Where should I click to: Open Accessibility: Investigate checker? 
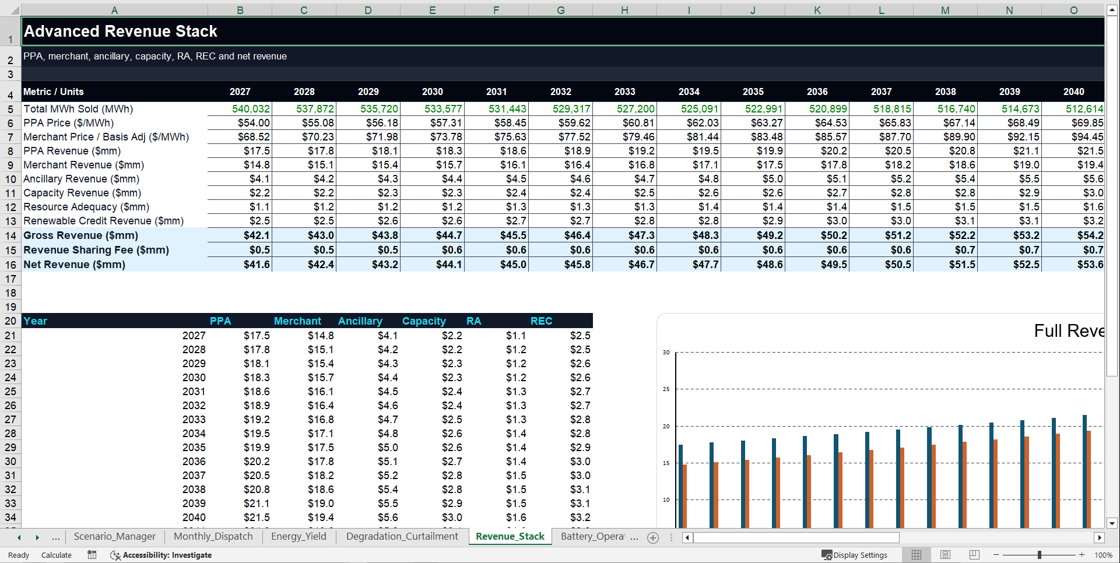click(161, 555)
